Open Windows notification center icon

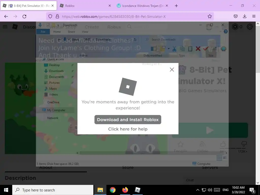(252, 190)
